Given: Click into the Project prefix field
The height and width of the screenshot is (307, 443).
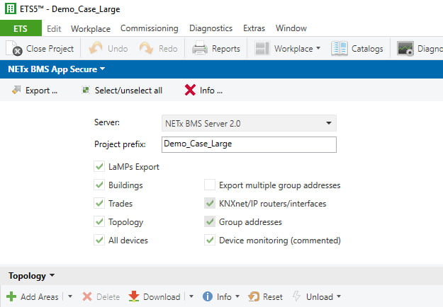Looking at the screenshot, I should (x=249, y=144).
